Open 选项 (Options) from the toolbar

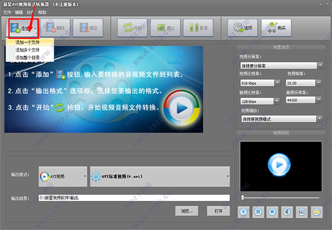coord(242,27)
